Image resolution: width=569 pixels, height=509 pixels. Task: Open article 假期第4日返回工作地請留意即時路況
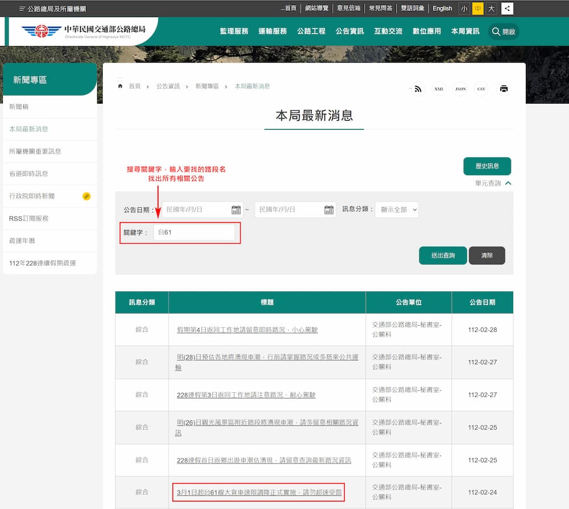pyautogui.click(x=247, y=330)
